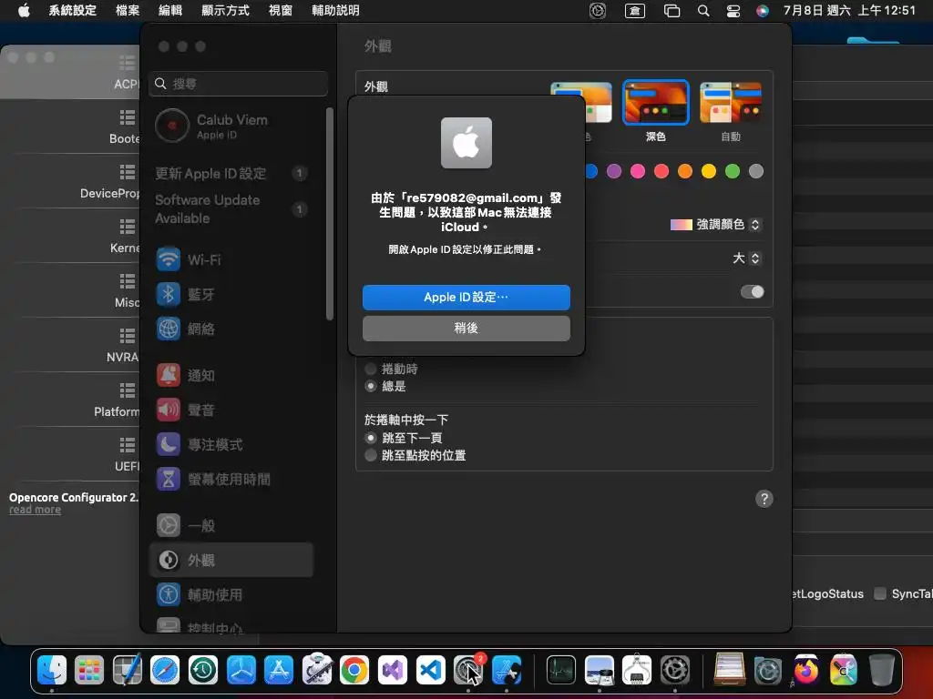Open Wi-Fi settings in sidebar
This screenshot has width=933, height=699.
click(231, 259)
